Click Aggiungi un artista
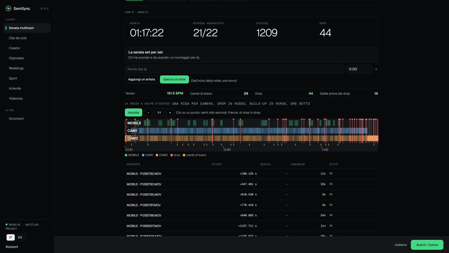The height and width of the screenshot is (253, 449). pos(141,80)
